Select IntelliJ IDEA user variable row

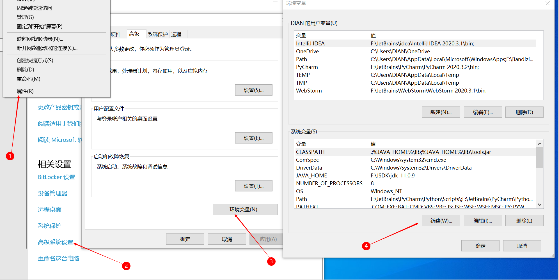[415, 43]
